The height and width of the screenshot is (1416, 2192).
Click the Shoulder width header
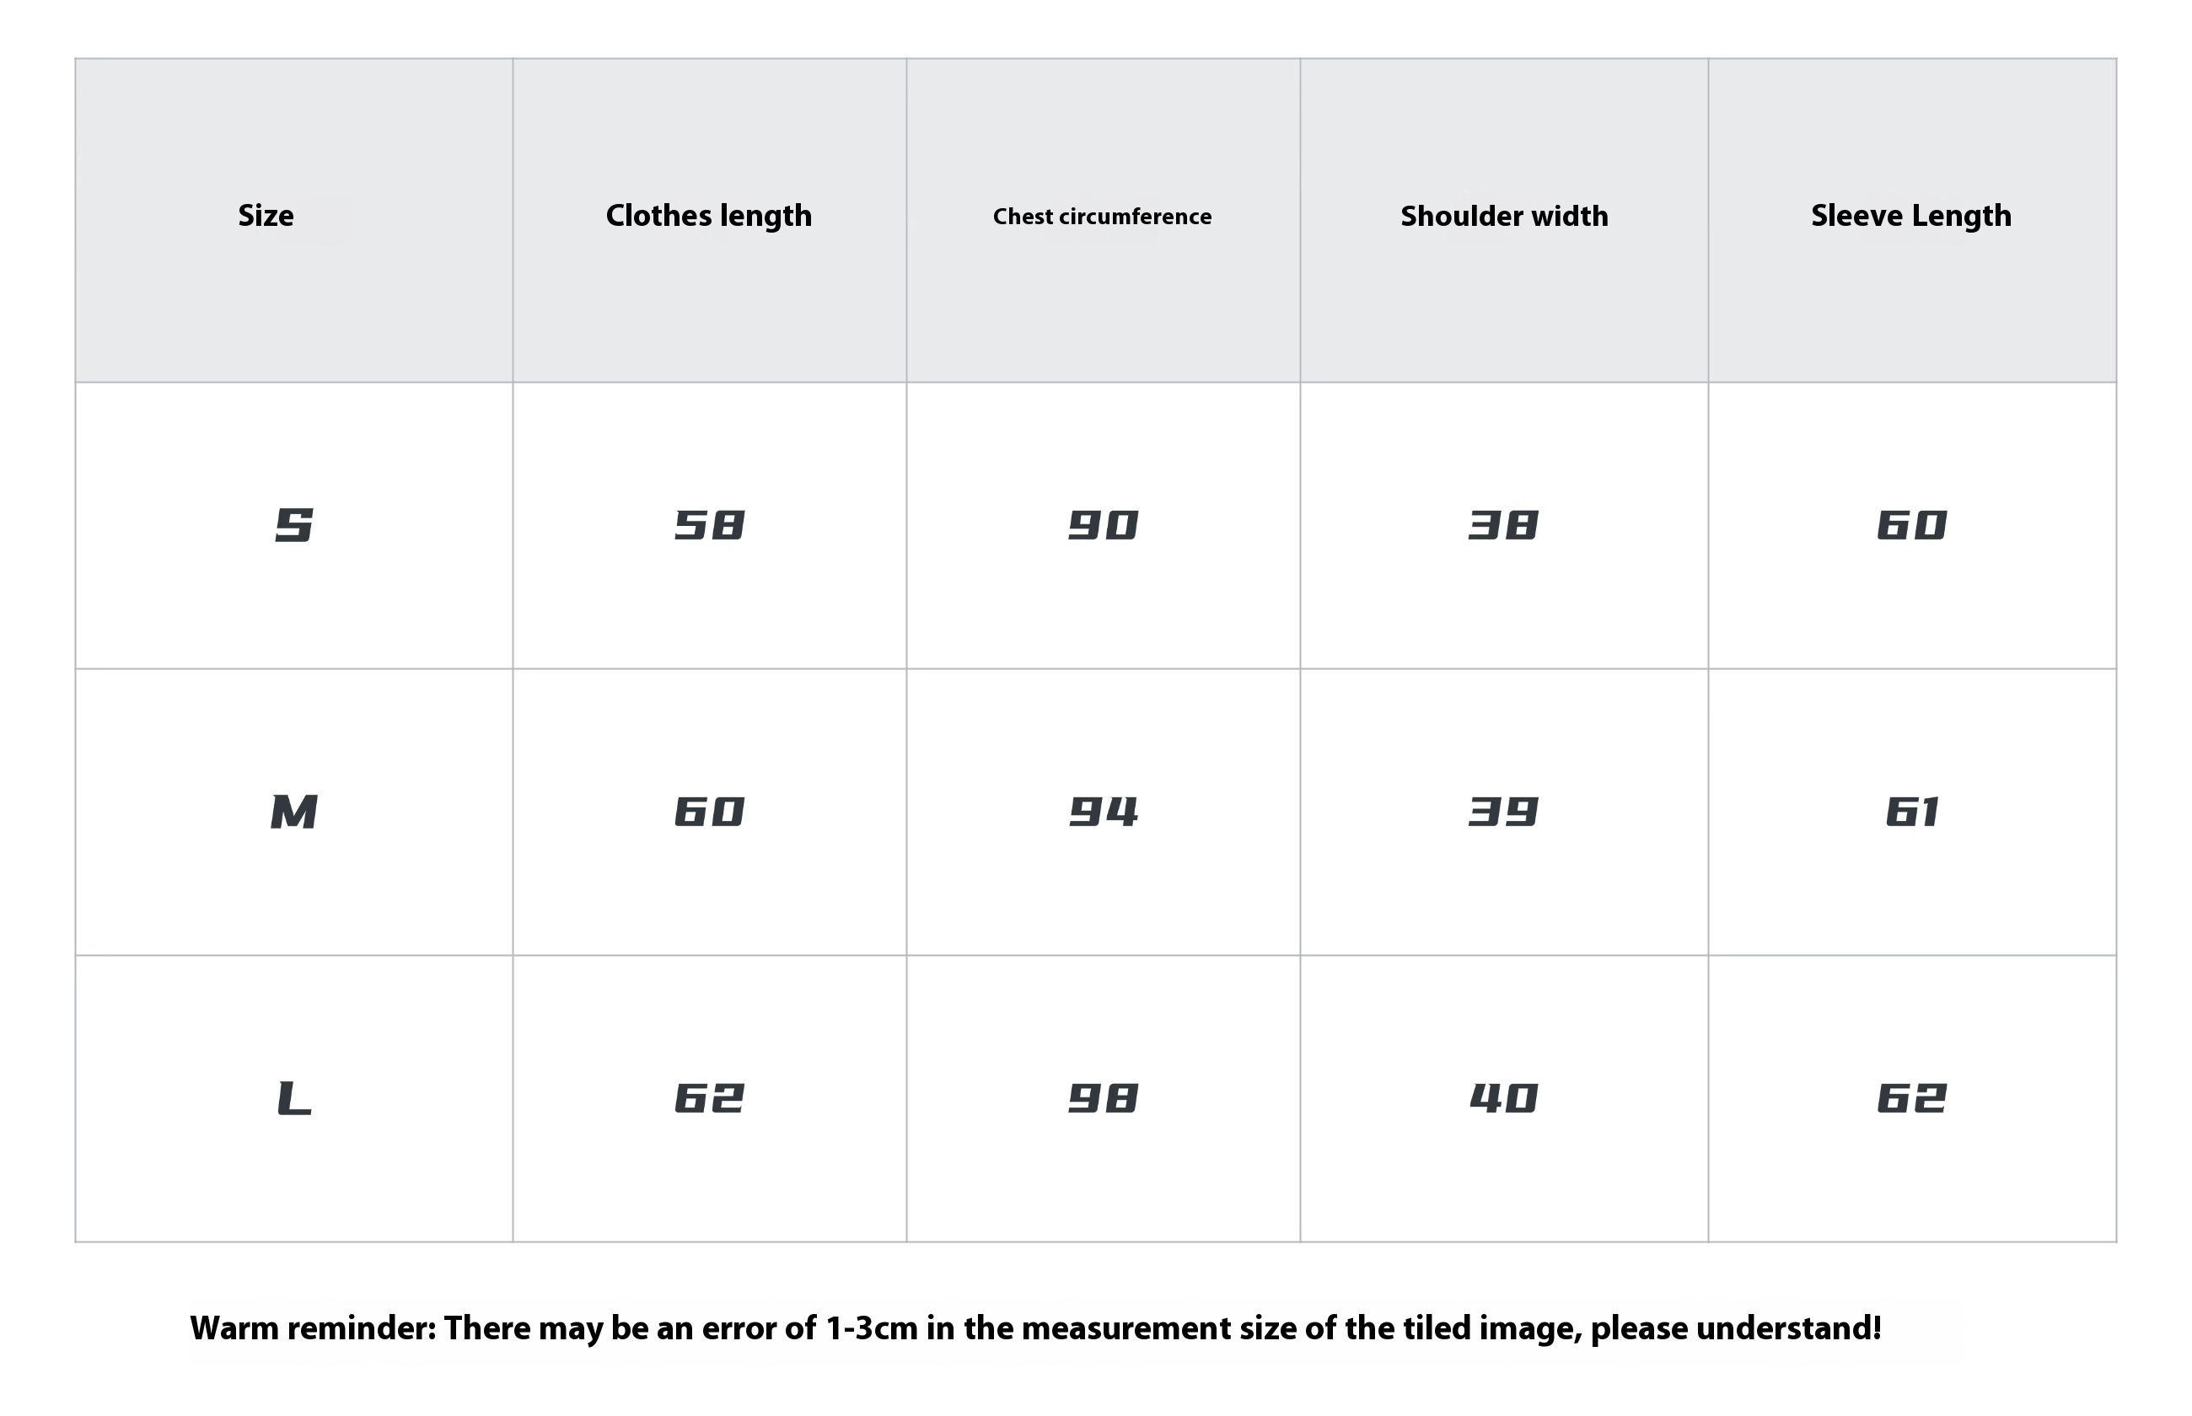coord(1504,216)
